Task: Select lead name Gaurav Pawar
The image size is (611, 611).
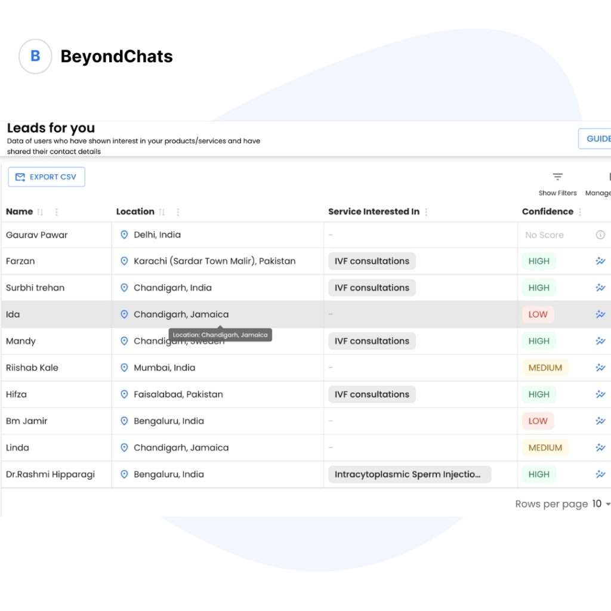Action: click(36, 235)
